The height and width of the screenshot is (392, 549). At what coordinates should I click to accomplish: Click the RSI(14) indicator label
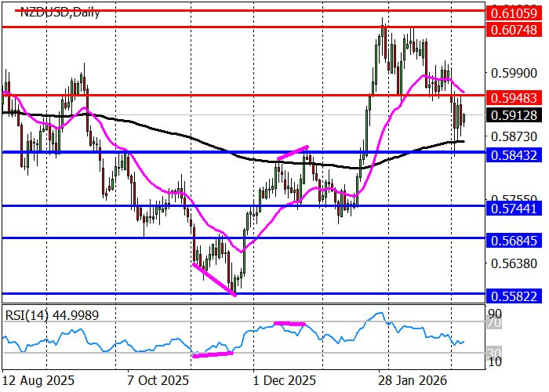click(45, 314)
